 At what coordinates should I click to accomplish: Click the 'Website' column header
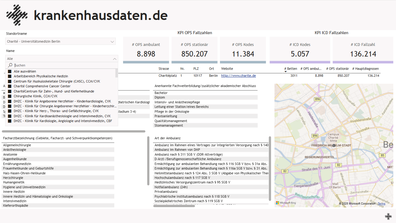click(227, 69)
